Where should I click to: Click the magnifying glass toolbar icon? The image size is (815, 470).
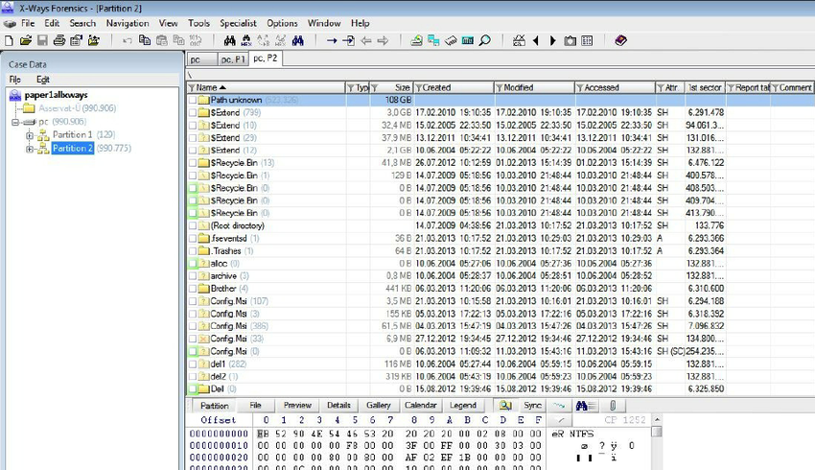485,40
